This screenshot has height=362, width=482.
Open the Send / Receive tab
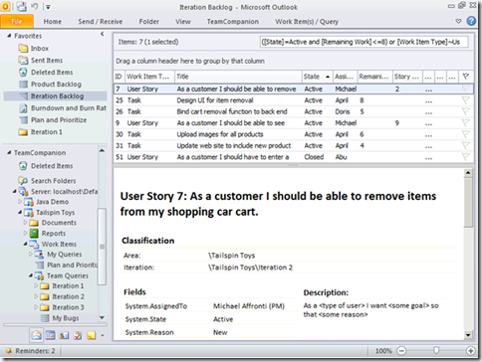coord(100,22)
